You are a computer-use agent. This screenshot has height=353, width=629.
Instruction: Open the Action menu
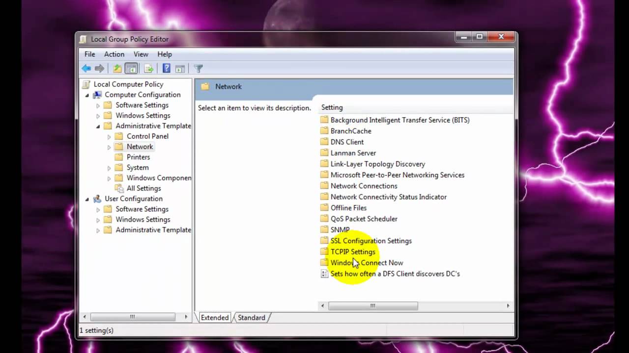(x=114, y=54)
